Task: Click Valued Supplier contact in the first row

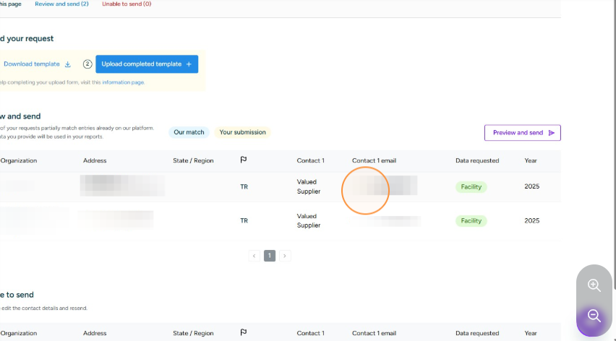Action: [309, 187]
